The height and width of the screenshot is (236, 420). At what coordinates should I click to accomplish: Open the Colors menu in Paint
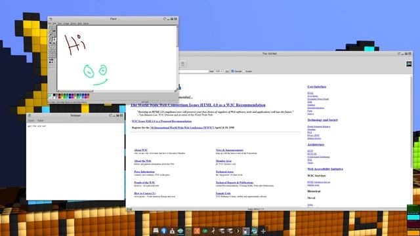tap(73, 24)
